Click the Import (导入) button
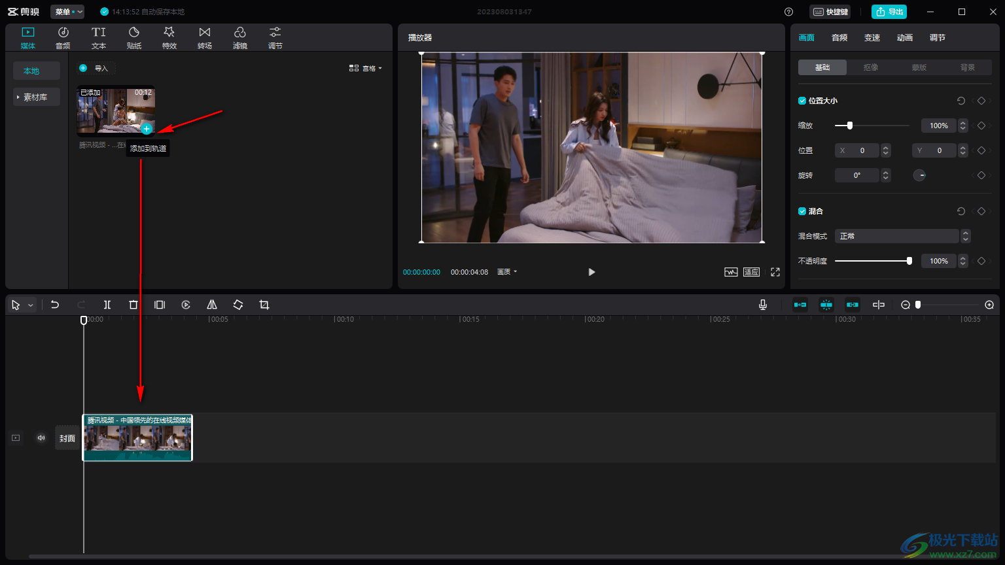This screenshot has width=1005, height=565. pos(96,68)
